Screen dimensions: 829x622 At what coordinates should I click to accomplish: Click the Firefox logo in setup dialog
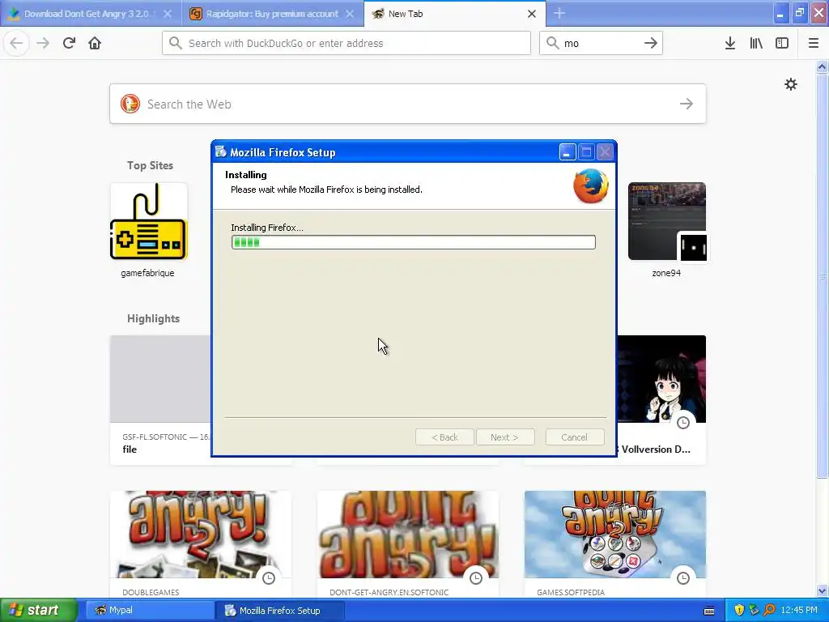click(x=590, y=185)
